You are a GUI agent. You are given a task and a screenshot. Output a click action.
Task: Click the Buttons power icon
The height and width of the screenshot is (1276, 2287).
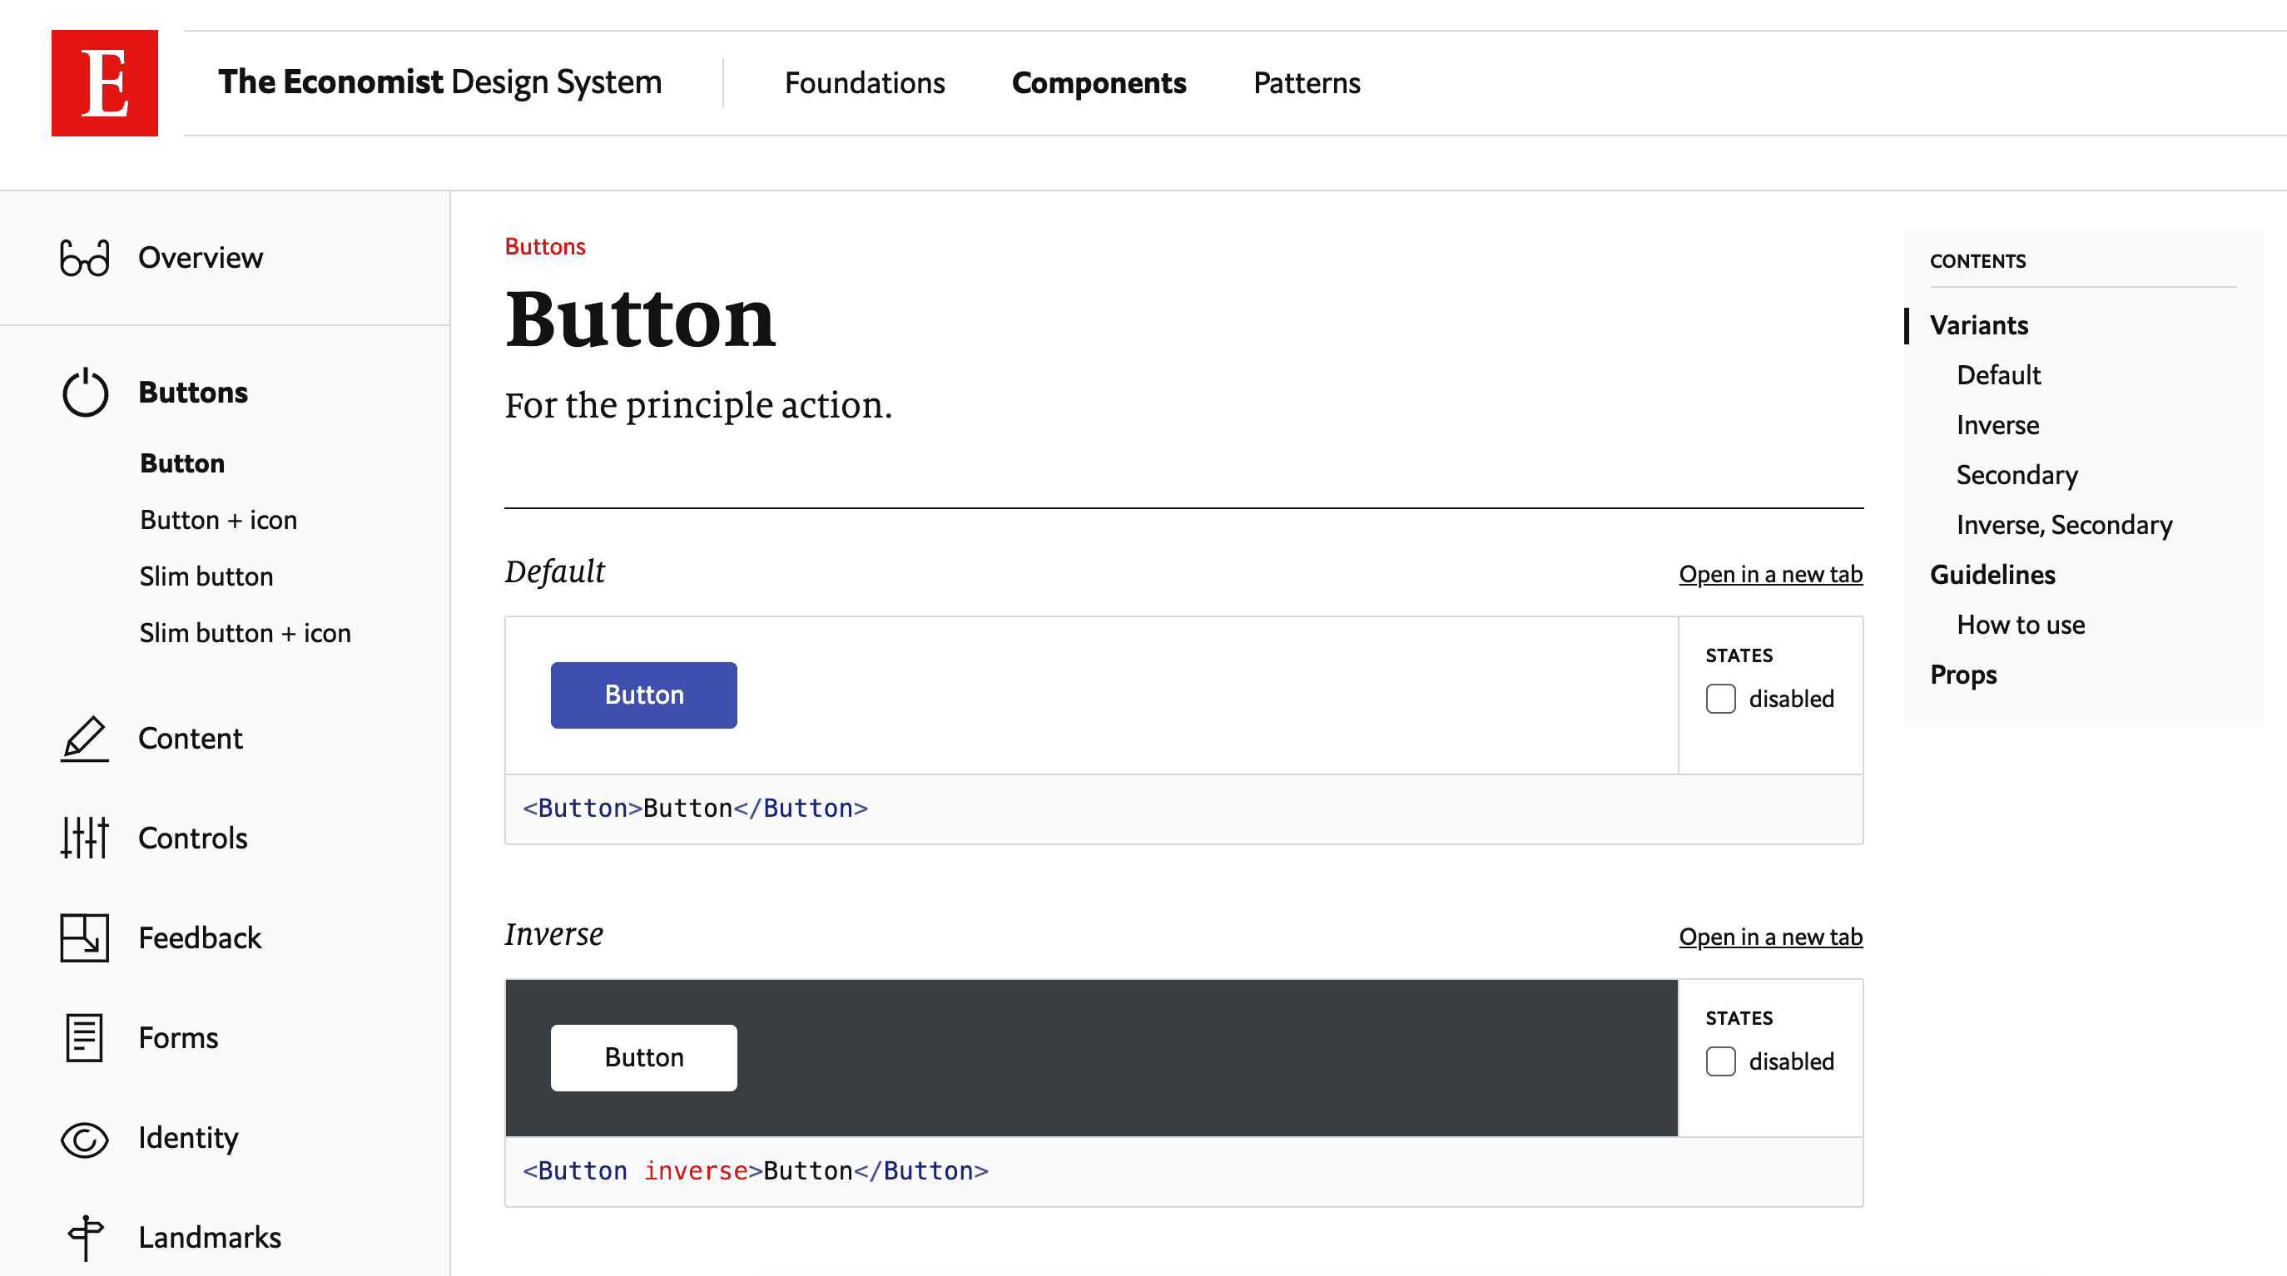tap(84, 393)
